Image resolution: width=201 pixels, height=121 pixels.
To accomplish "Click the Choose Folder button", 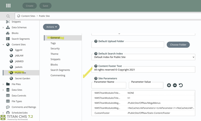I will [x=178, y=45].
